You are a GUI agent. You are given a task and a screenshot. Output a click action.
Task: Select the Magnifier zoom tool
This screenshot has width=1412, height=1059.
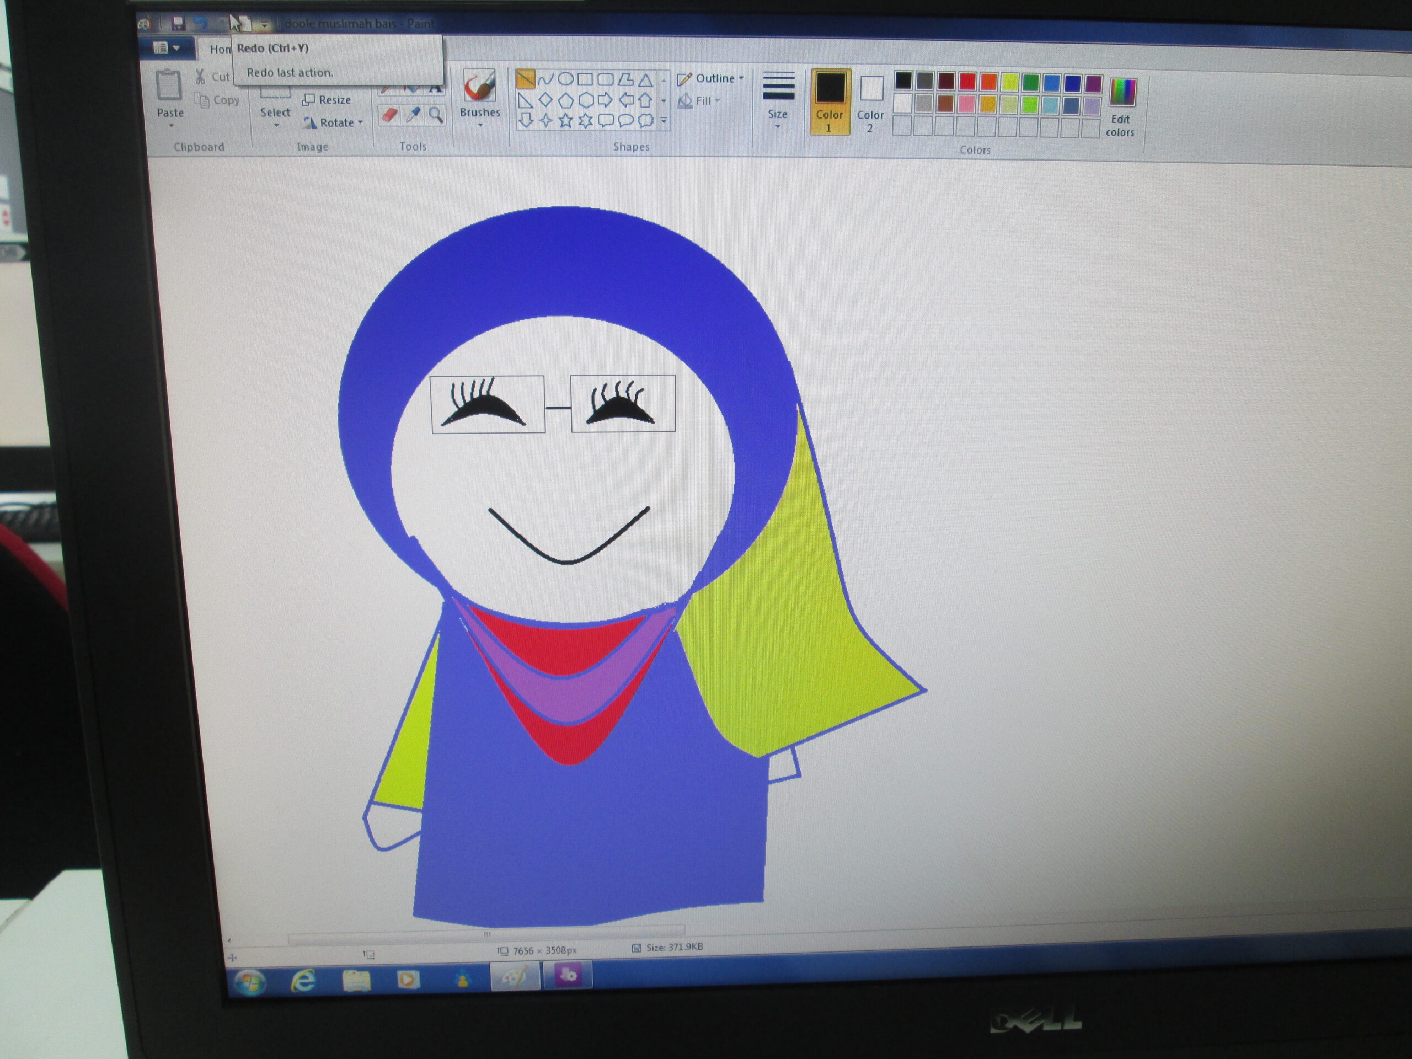coord(436,115)
